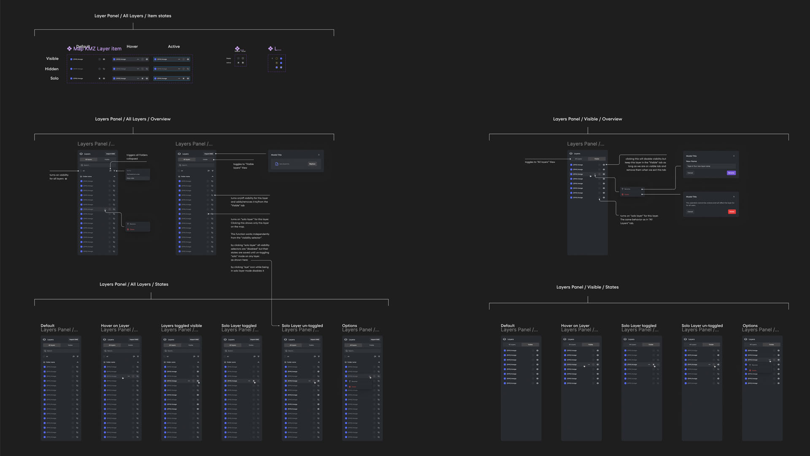Click Import KMZ button in second overview panel

208,154
